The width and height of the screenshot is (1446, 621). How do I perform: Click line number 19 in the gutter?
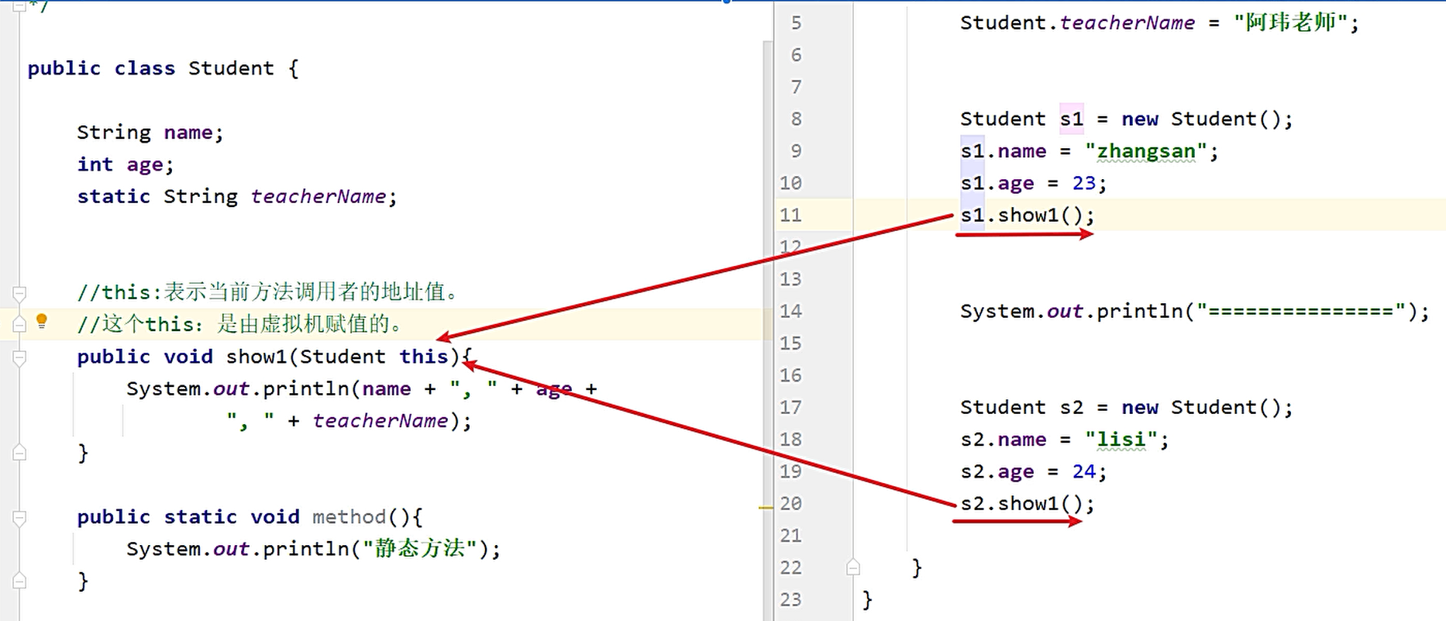click(790, 471)
